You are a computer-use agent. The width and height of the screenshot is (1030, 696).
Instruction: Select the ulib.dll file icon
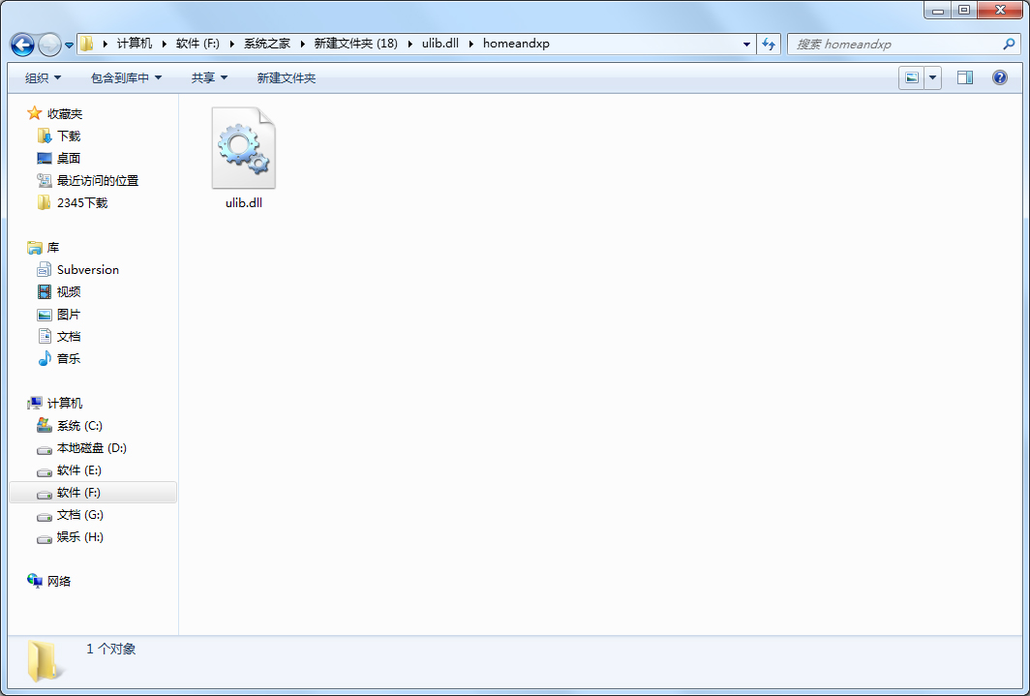click(x=243, y=149)
